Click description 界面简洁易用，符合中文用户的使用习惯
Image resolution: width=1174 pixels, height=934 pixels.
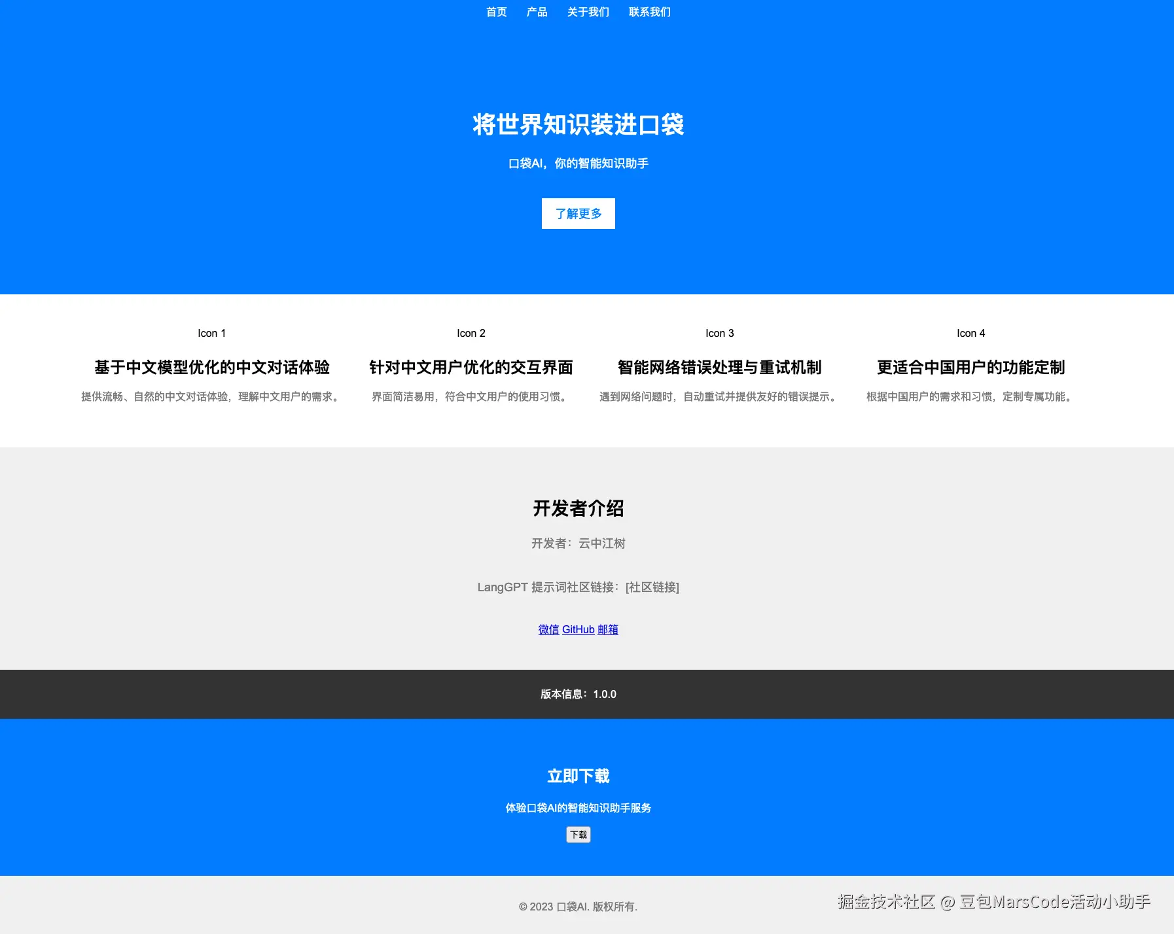coord(471,396)
